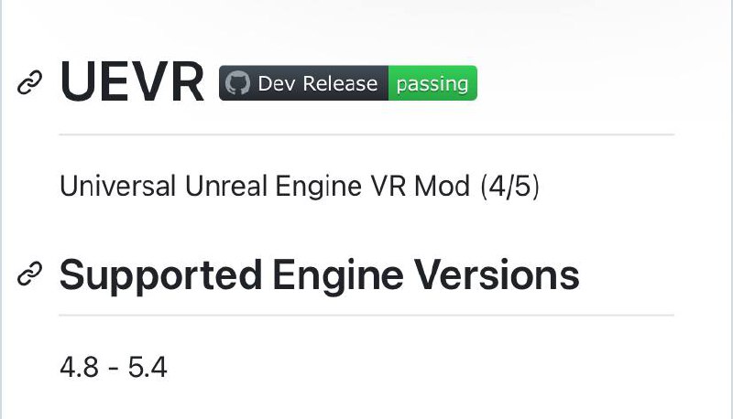Click the word Universal in the description
Screen dimensions: 733x419
pos(118,186)
